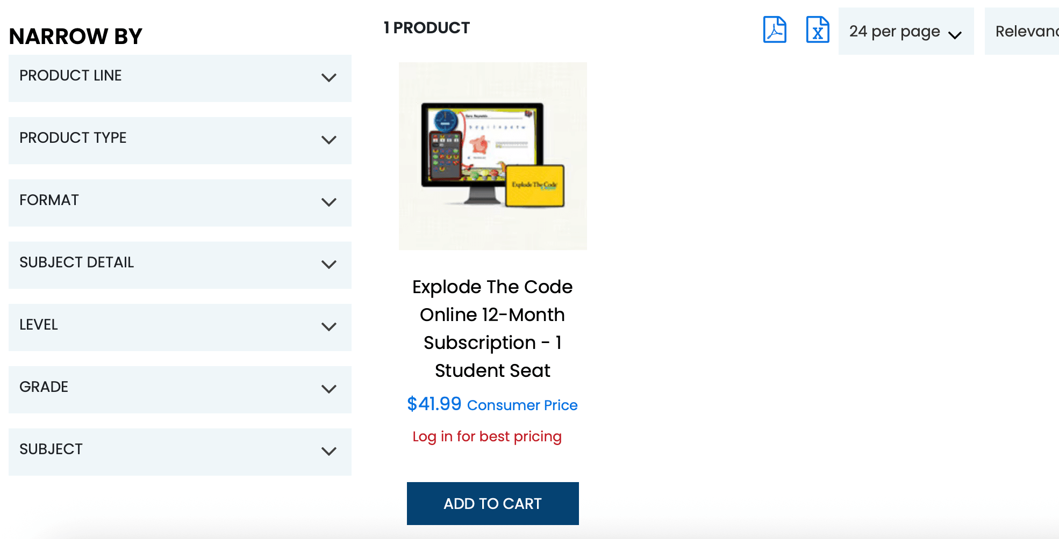Image resolution: width=1059 pixels, height=539 pixels.
Task: Click Log in for best pricing
Action: point(486,436)
